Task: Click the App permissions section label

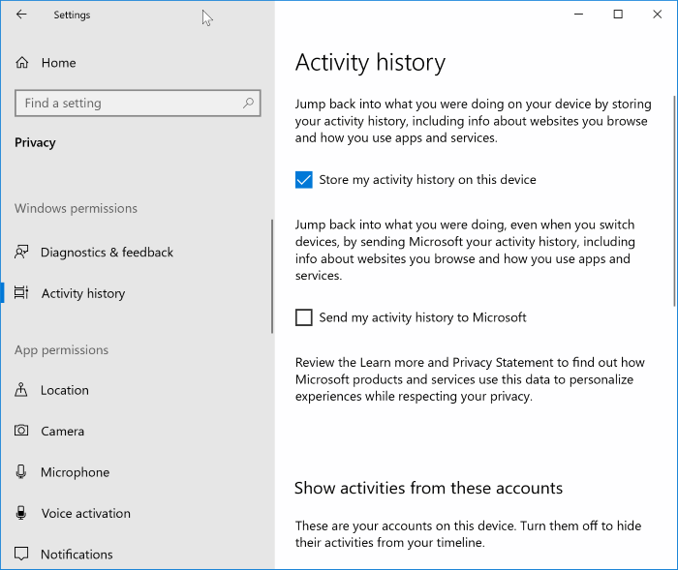Action: coord(61,350)
